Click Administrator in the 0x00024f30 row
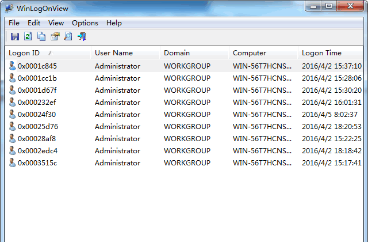The width and height of the screenshot is (368, 242). [117, 115]
